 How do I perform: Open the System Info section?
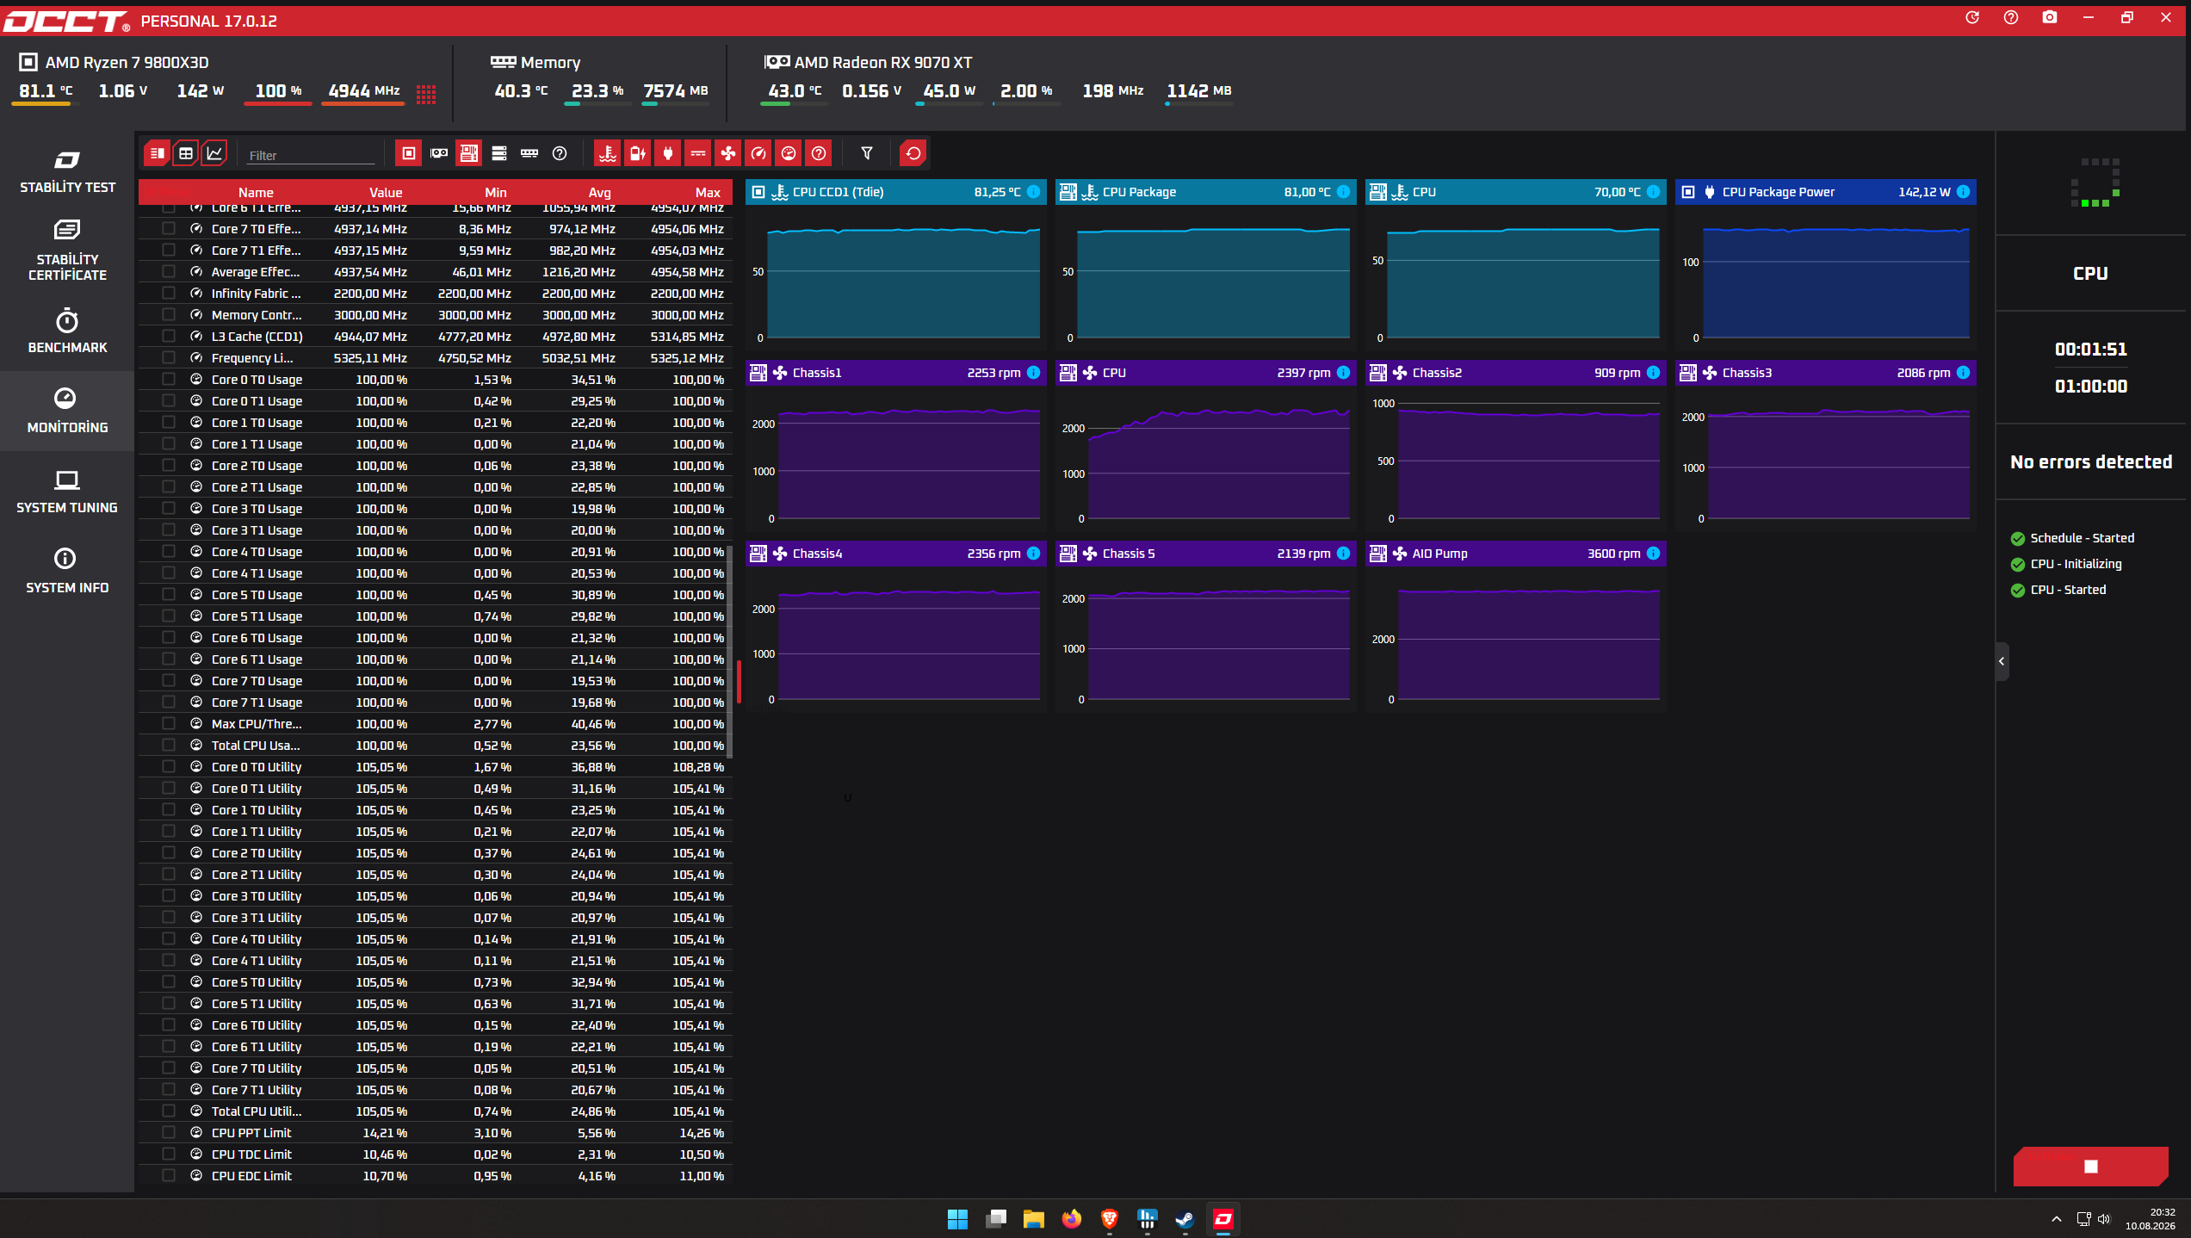point(67,572)
